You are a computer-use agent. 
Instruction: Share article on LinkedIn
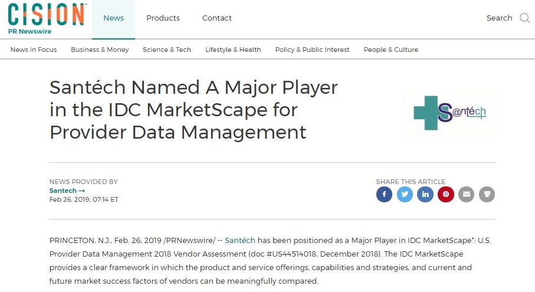(425, 195)
